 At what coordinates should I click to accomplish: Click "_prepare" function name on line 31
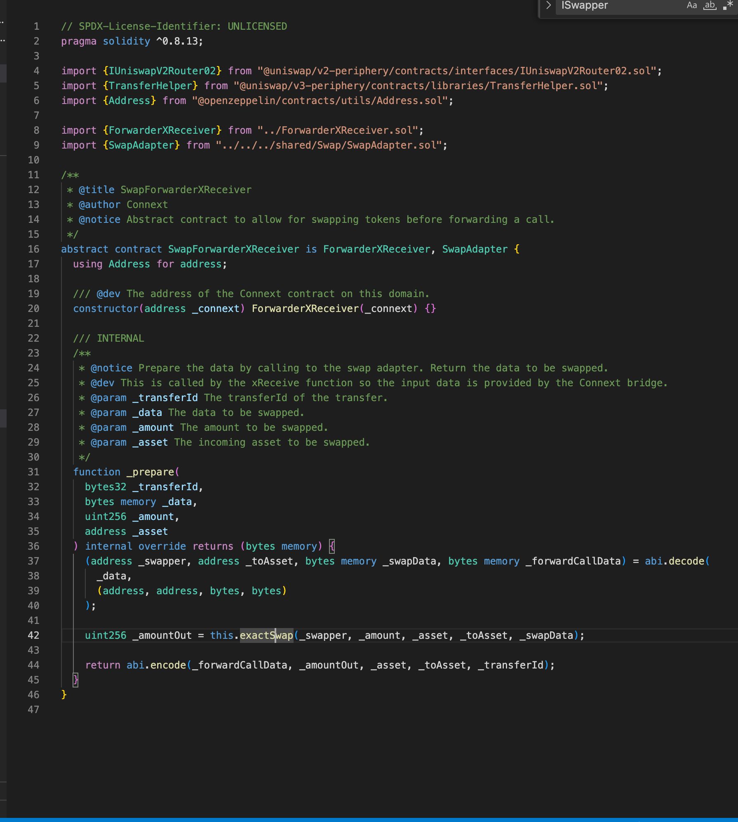point(150,472)
